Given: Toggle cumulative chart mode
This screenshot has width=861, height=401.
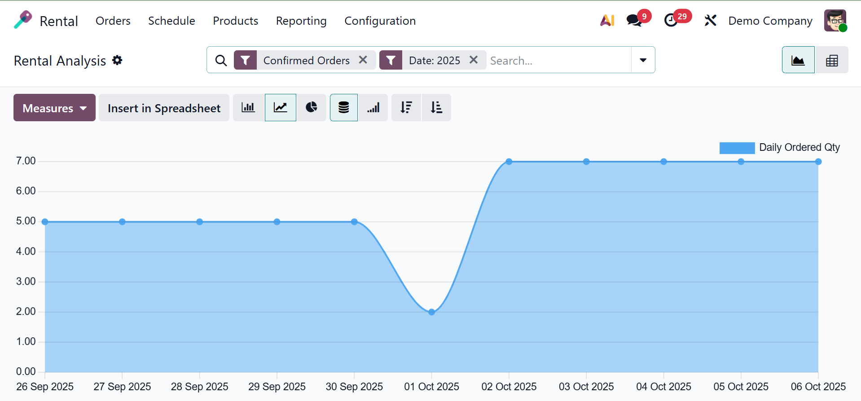Looking at the screenshot, I should pyautogui.click(x=373, y=108).
